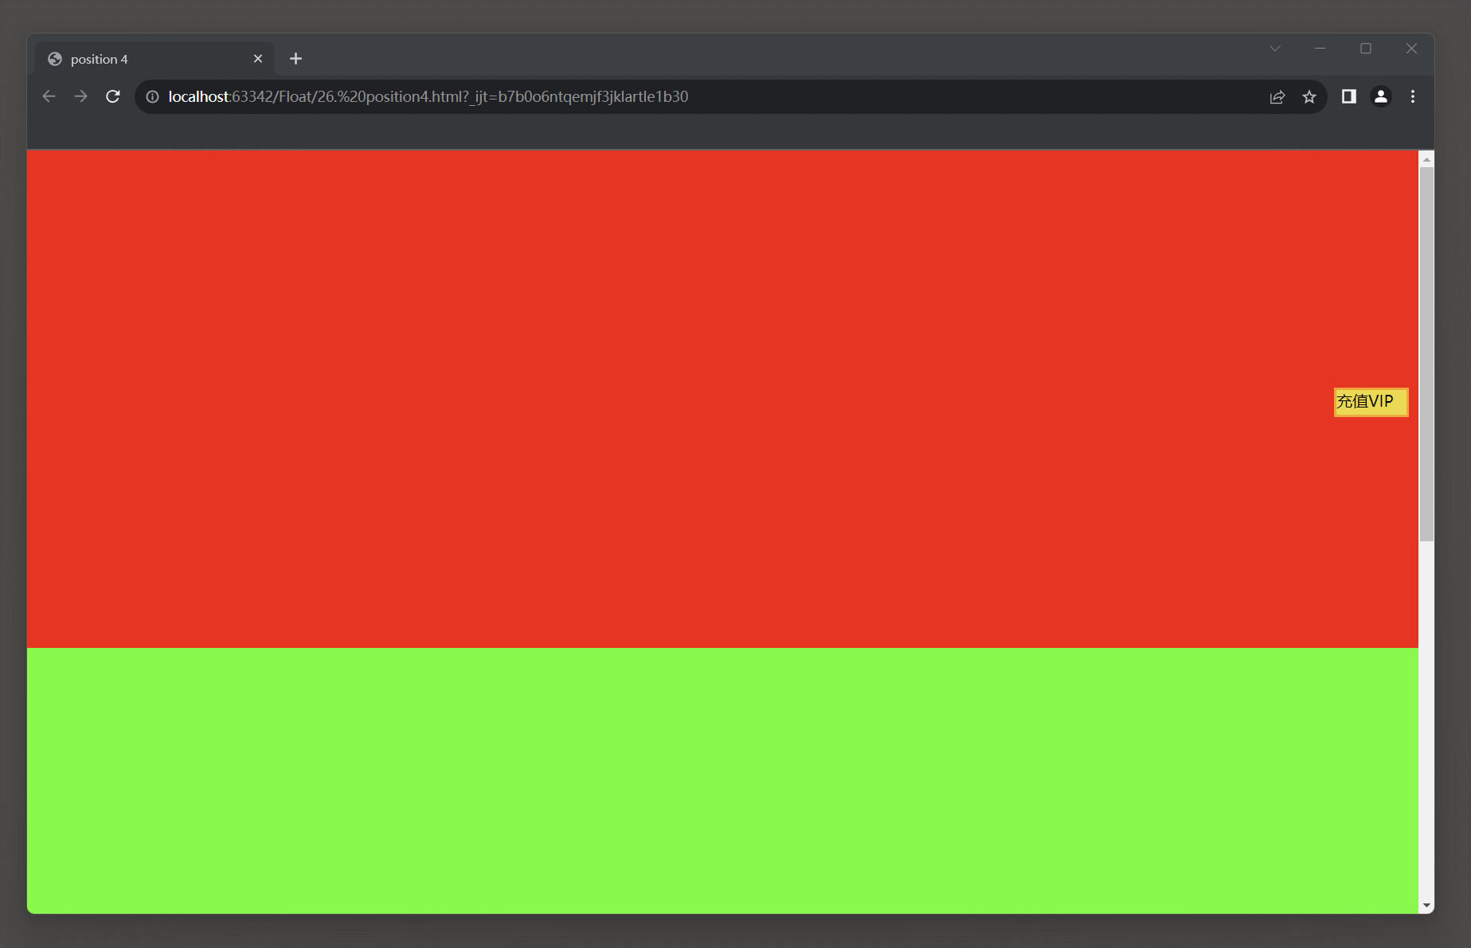Click the browser back arrow

pos(49,96)
